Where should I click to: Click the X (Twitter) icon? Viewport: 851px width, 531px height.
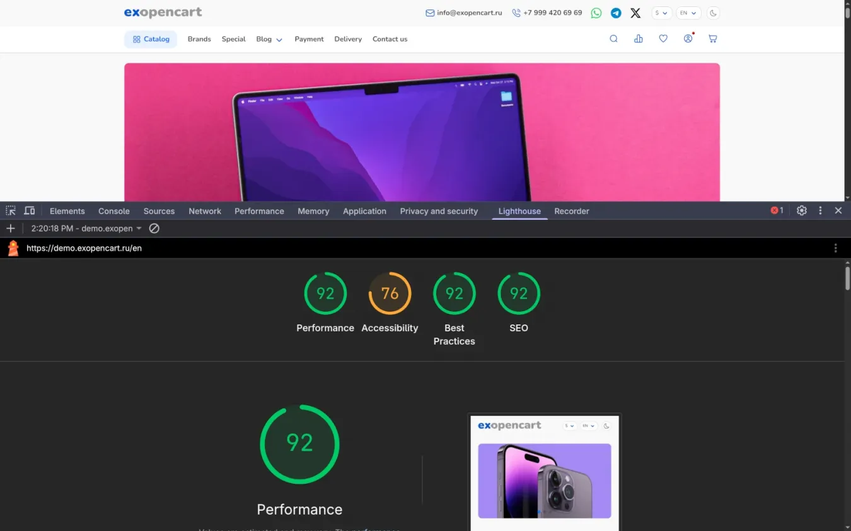(635, 13)
